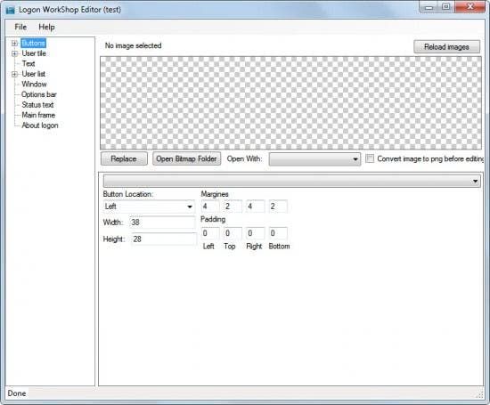Click the Margines right value field
This screenshot has width=490, height=405.
click(x=256, y=207)
